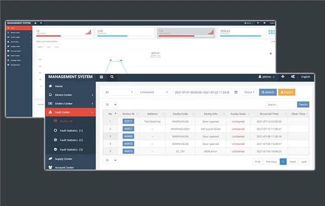
Task: Click the four-arrow fullscreen icon in the header
Action: tap(282, 77)
